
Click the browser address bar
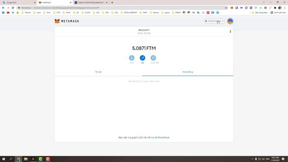pos(122,8)
